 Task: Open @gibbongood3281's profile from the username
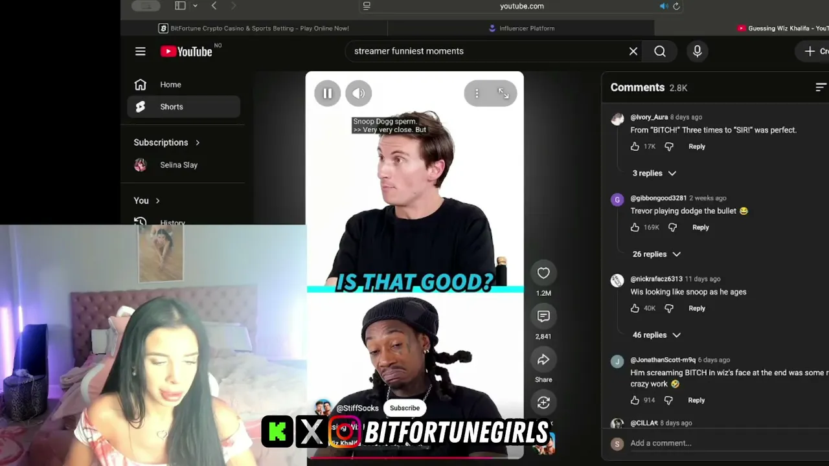click(658, 198)
